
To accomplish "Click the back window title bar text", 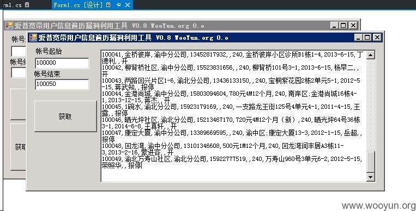I will (x=109, y=26).
